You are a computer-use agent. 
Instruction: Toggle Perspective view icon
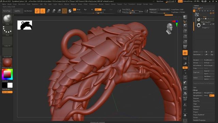click(185, 47)
